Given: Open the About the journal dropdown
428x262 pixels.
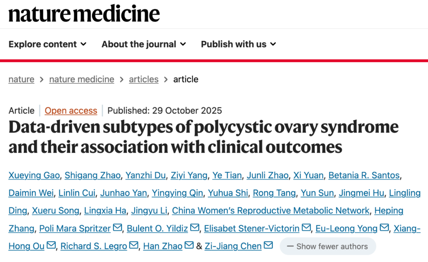Looking at the screenshot, I should point(143,44).
